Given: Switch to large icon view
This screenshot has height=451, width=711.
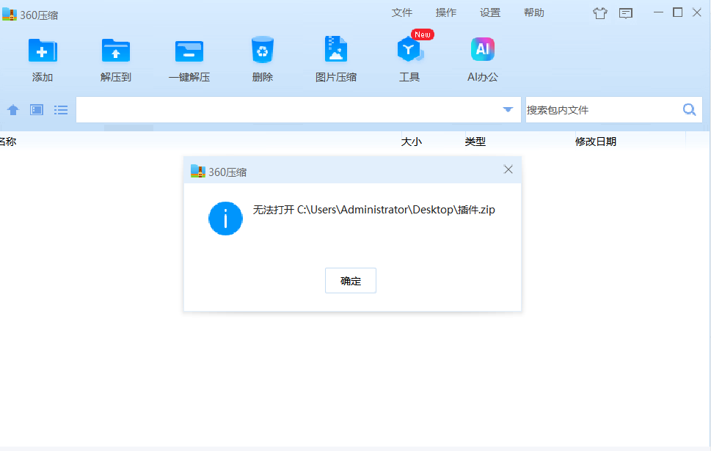Looking at the screenshot, I should tap(36, 109).
